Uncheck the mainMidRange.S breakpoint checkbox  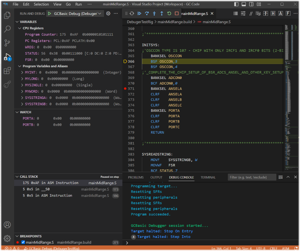pos(23,243)
